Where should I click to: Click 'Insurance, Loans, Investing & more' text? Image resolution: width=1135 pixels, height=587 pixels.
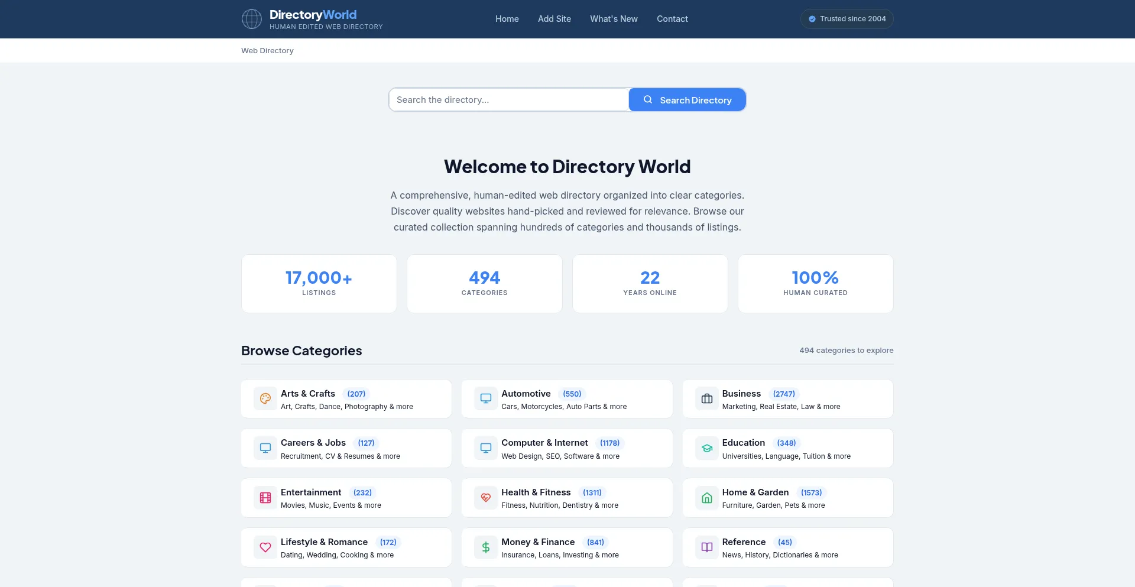point(560,555)
